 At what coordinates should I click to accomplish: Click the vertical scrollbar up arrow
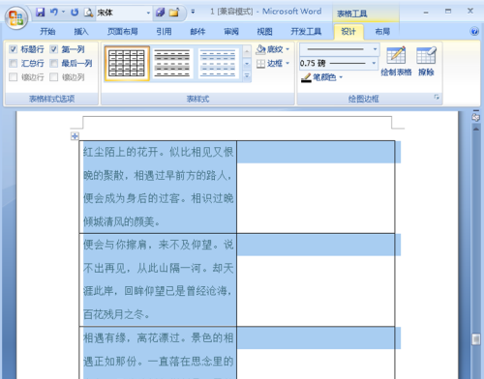pos(476,129)
